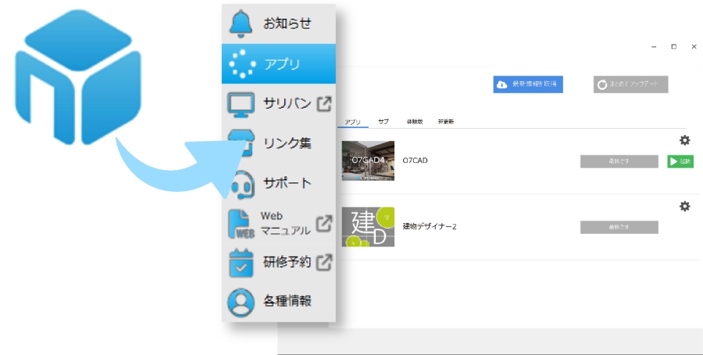Image resolution: width=703 pixels, height=355 pixels.
Task: Switch to the 体験版 tab
Action: [x=414, y=122]
